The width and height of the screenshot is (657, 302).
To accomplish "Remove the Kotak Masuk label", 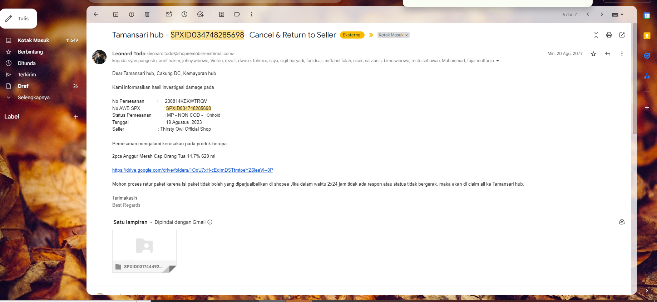I will (406, 35).
